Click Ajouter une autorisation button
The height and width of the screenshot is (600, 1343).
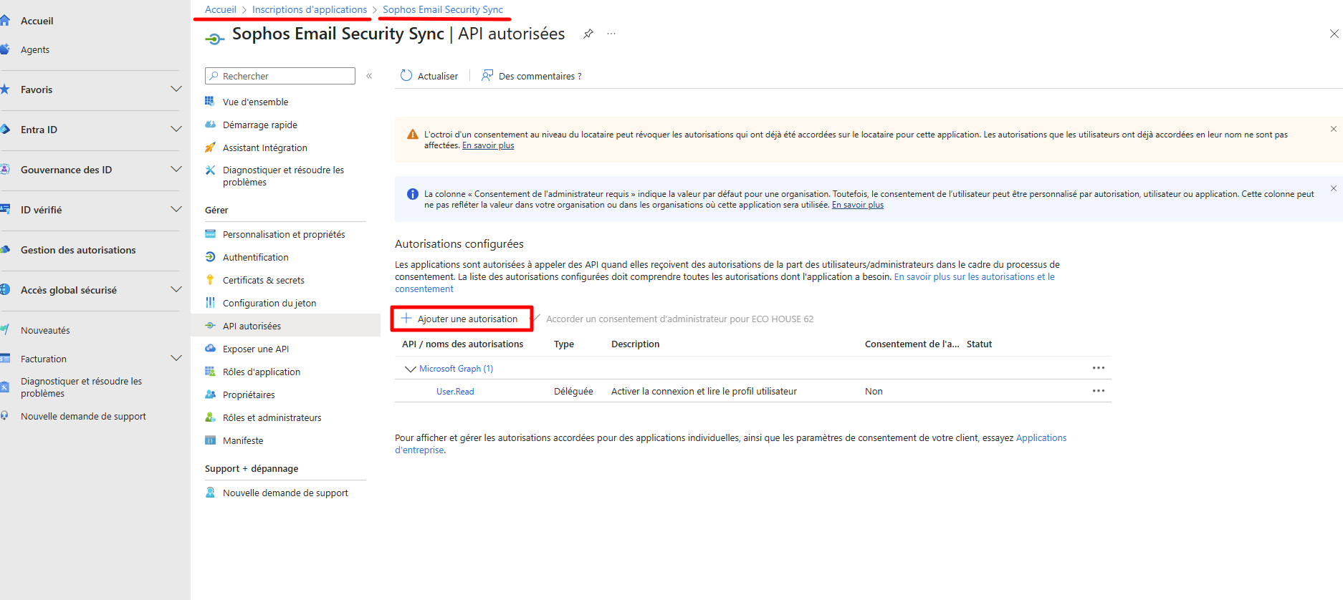pos(462,319)
